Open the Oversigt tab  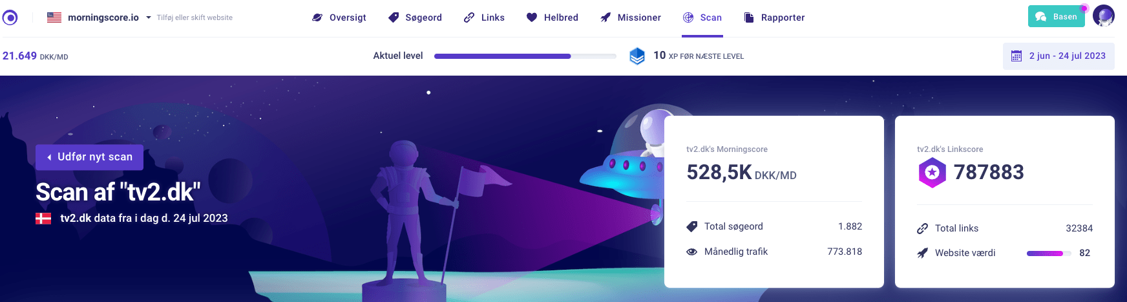[339, 17]
